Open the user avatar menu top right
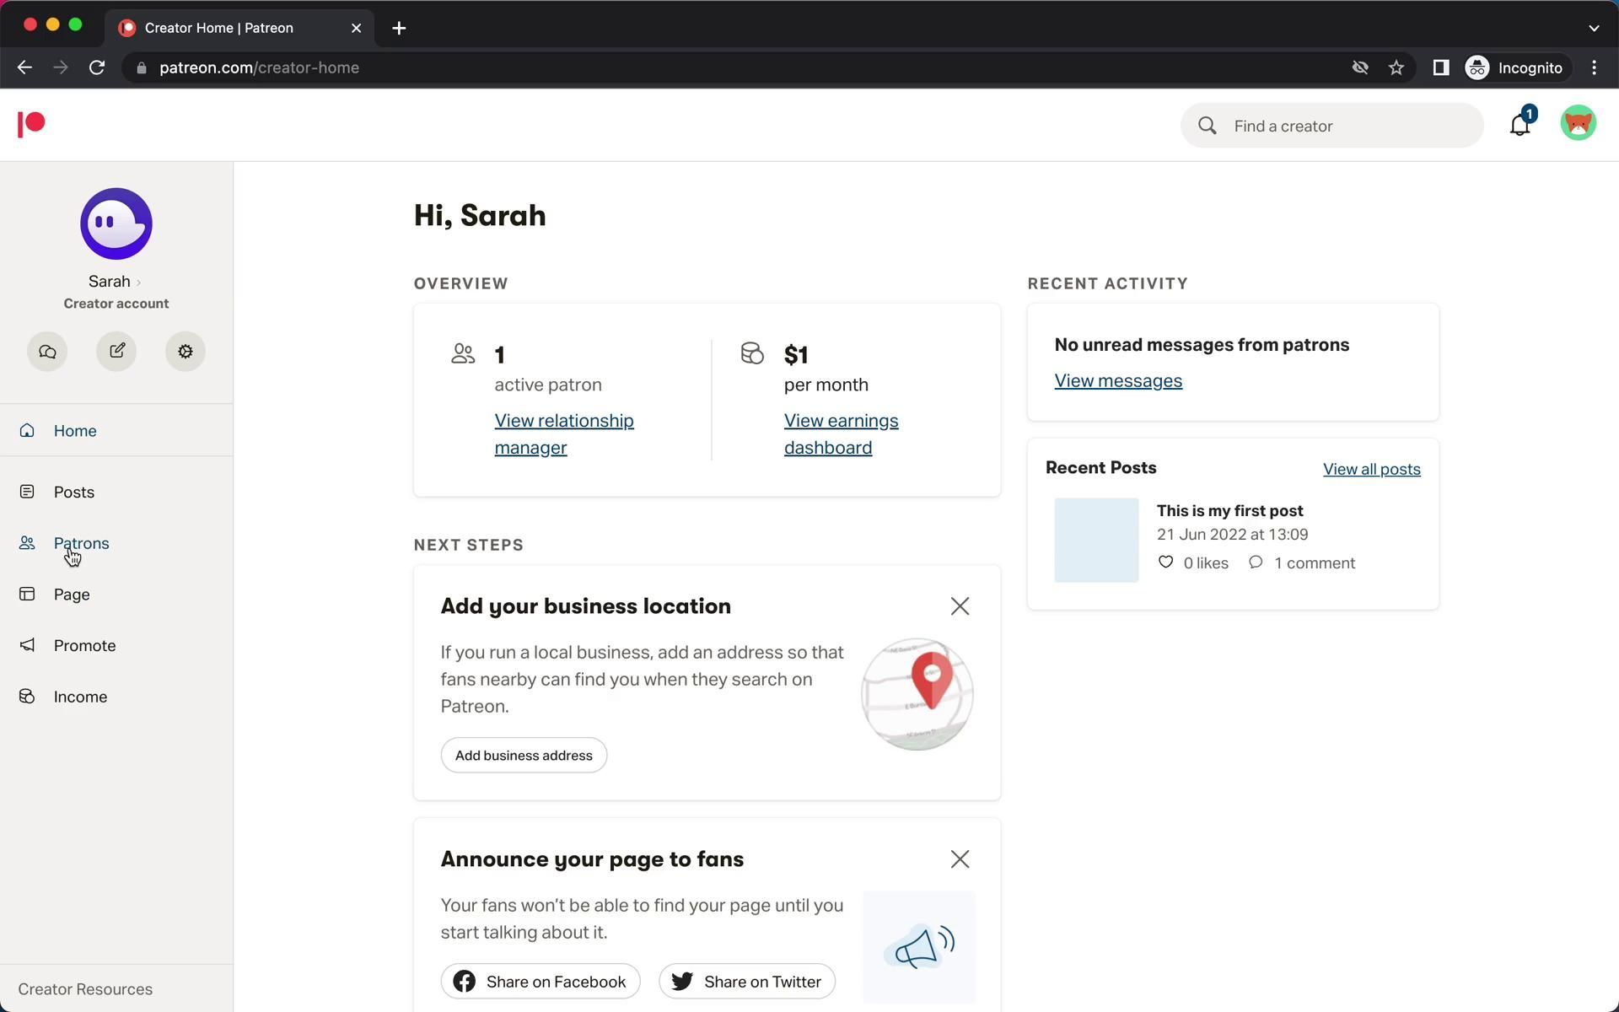The height and width of the screenshot is (1012, 1619). point(1578,124)
